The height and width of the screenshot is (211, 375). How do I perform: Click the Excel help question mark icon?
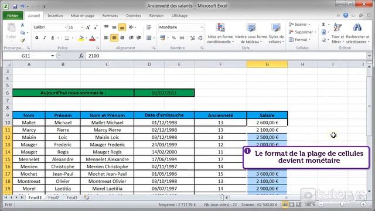pyautogui.click(x=346, y=15)
